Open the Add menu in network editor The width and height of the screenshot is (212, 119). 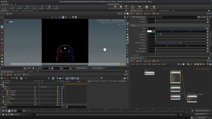133,64
